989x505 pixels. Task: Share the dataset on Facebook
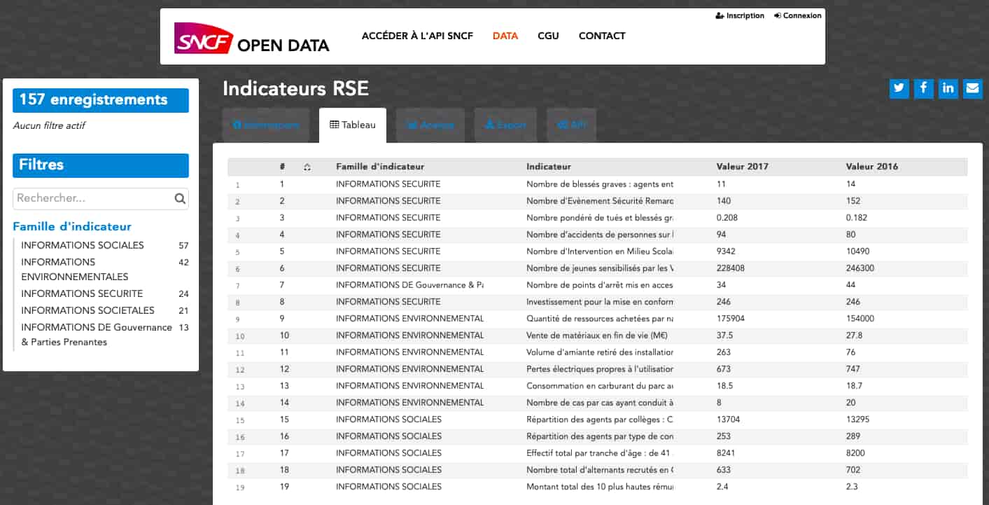point(924,88)
